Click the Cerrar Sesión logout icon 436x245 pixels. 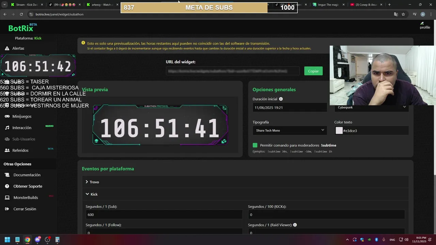7,209
